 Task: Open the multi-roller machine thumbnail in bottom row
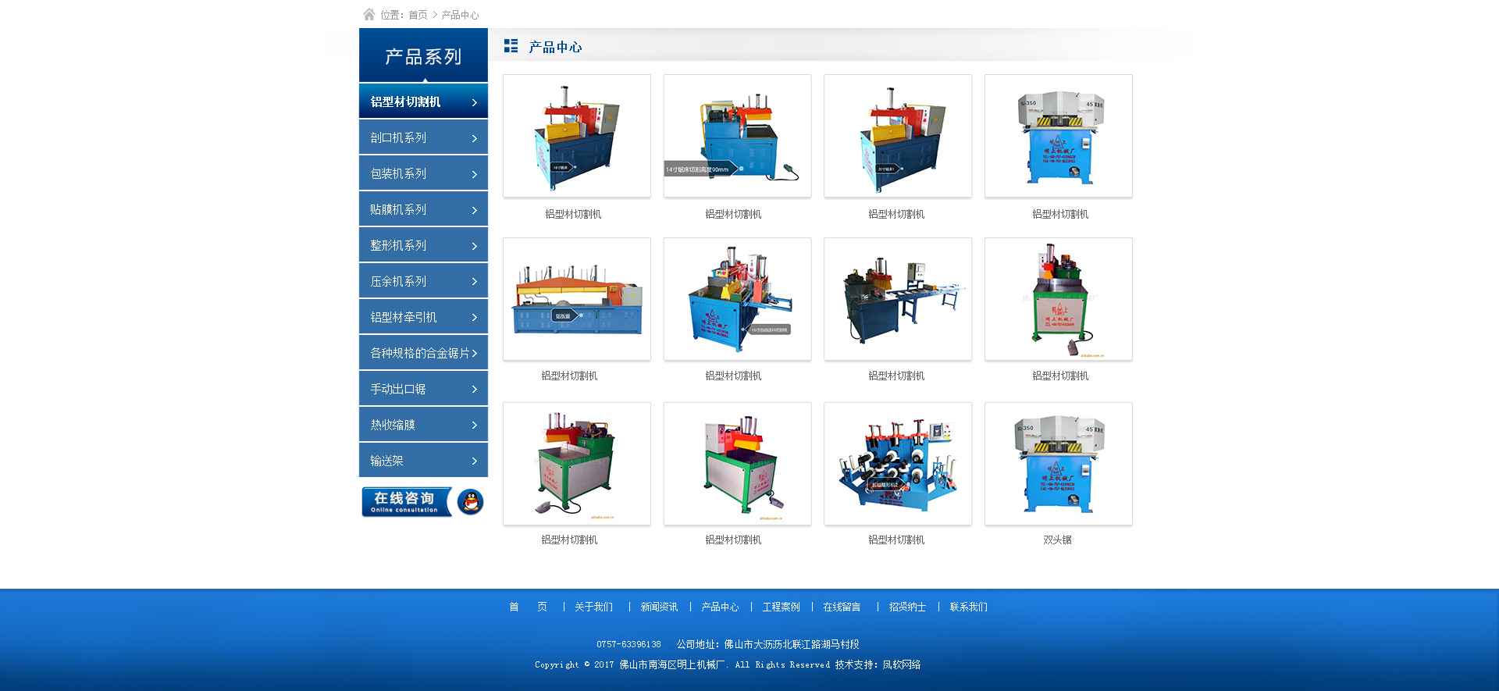pyautogui.click(x=898, y=464)
